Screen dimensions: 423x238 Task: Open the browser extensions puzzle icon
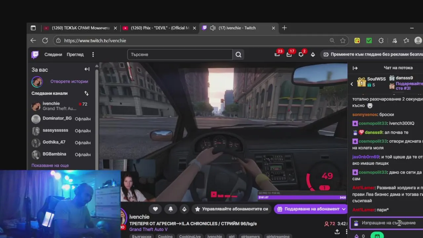coord(381,41)
